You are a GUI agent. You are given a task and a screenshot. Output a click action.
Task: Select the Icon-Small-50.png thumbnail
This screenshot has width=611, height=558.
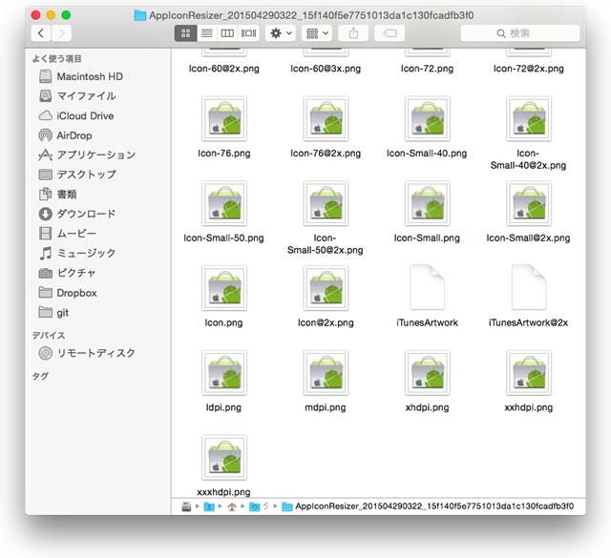[x=224, y=203]
